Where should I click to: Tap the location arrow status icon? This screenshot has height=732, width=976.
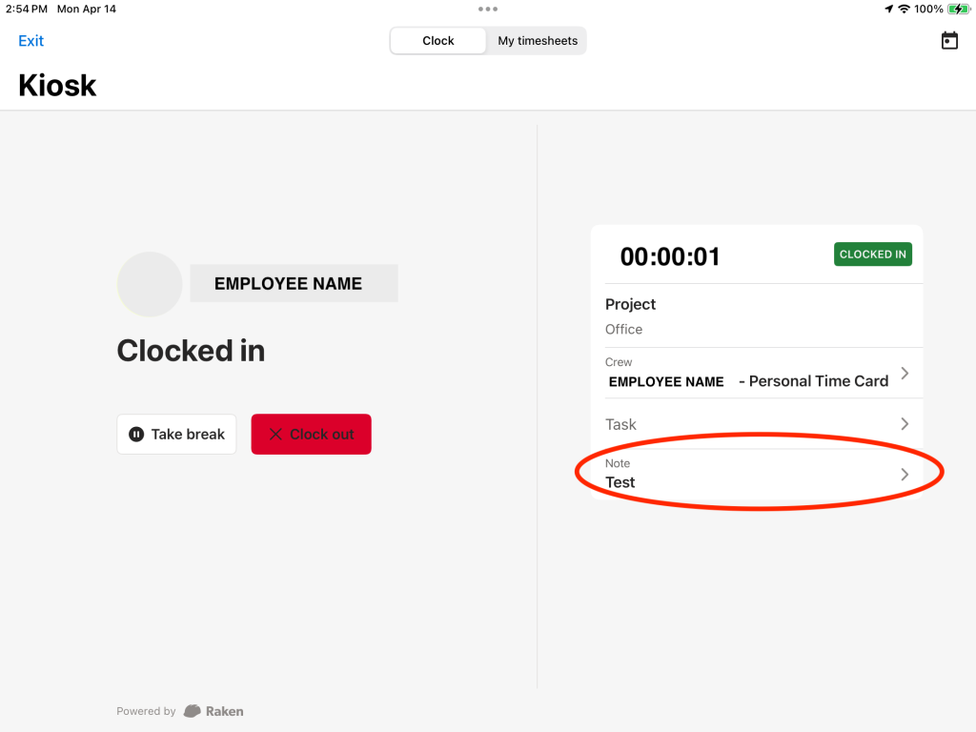(888, 9)
